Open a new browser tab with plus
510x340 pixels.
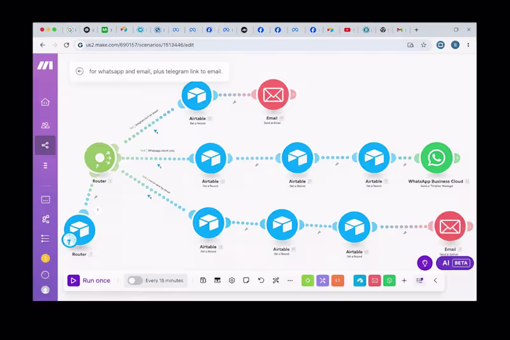pos(416,29)
